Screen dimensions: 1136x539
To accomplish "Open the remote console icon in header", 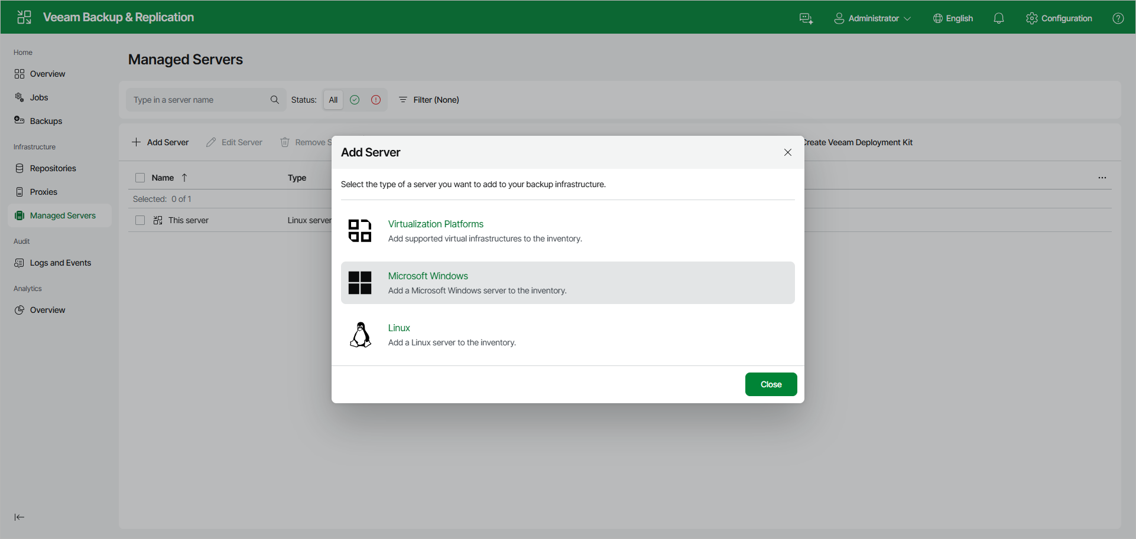I will (x=806, y=18).
